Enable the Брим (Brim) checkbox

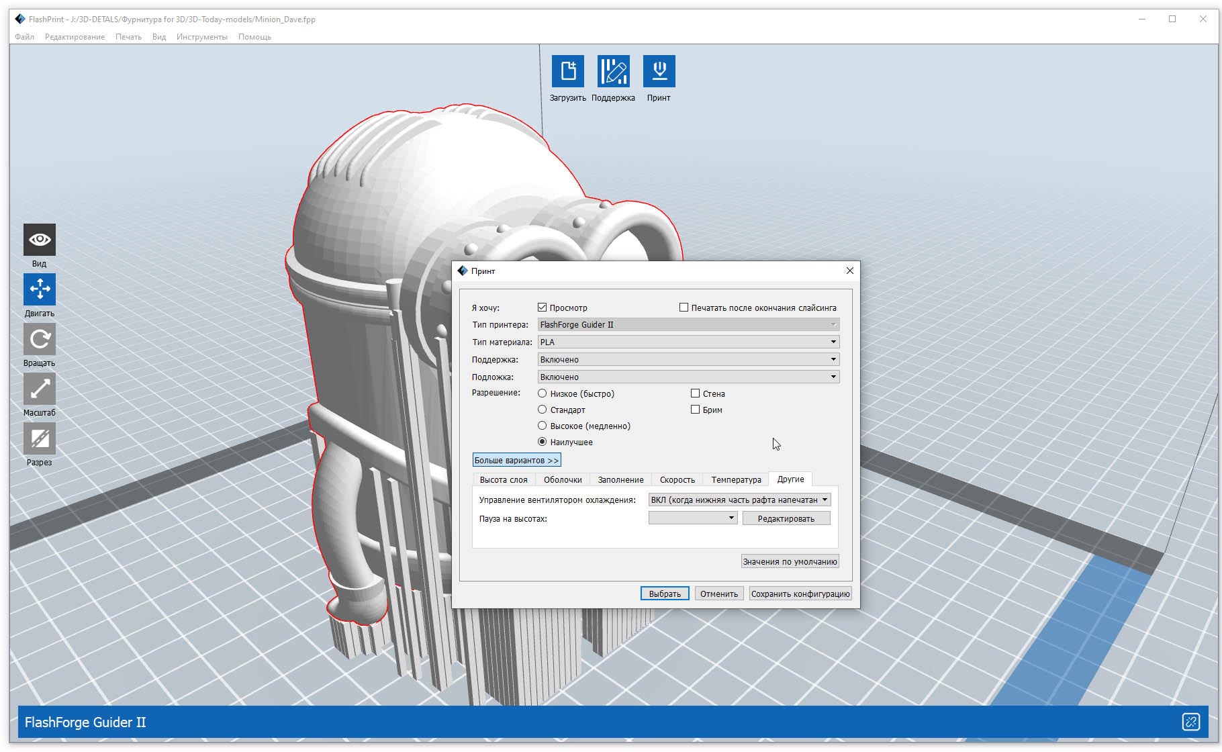point(695,410)
